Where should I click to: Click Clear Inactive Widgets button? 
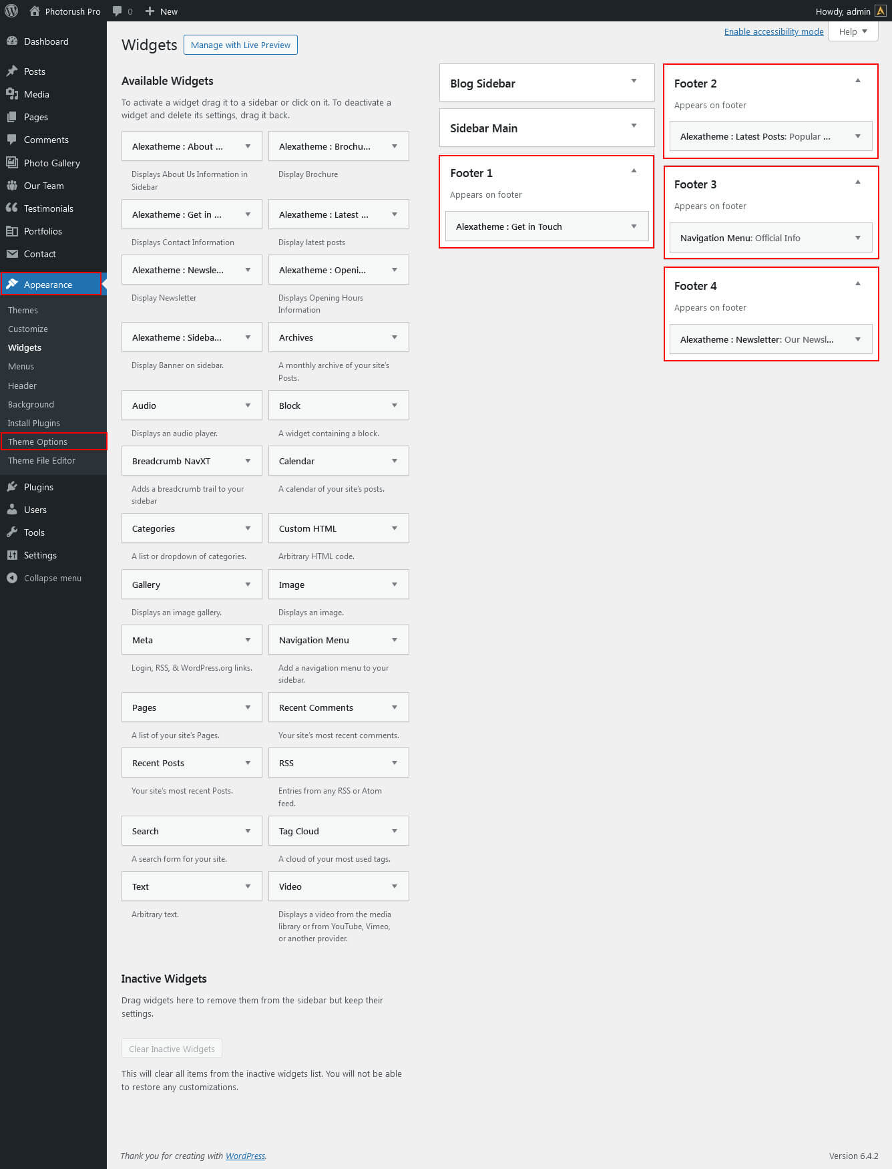[172, 1049]
